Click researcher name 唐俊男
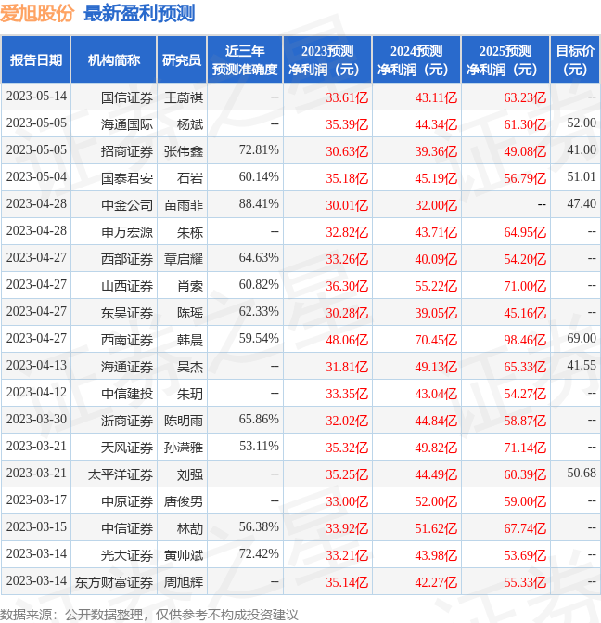The height and width of the screenshot is (623, 601). (x=184, y=501)
